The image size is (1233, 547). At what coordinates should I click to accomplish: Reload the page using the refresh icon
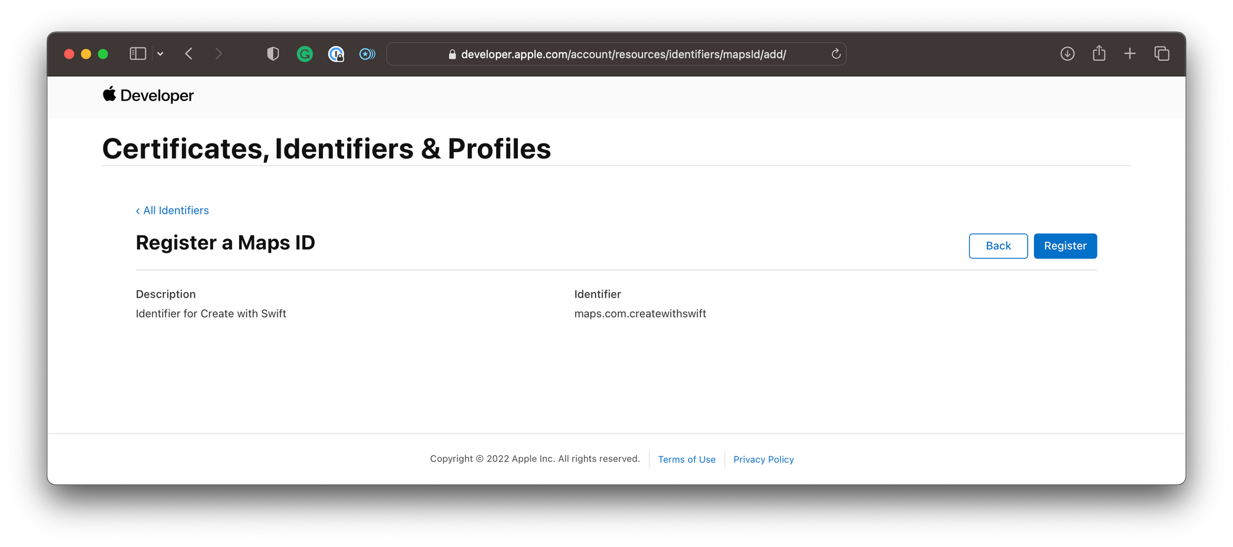pyautogui.click(x=835, y=54)
